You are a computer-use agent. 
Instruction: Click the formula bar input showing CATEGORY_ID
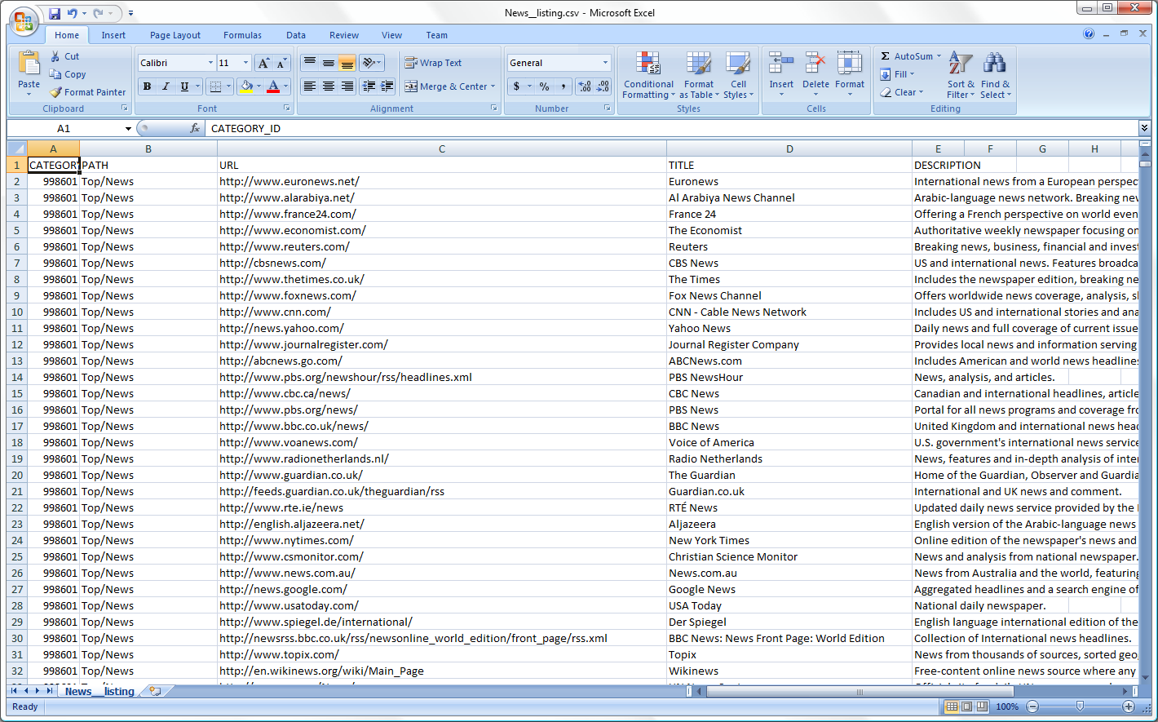pos(673,128)
